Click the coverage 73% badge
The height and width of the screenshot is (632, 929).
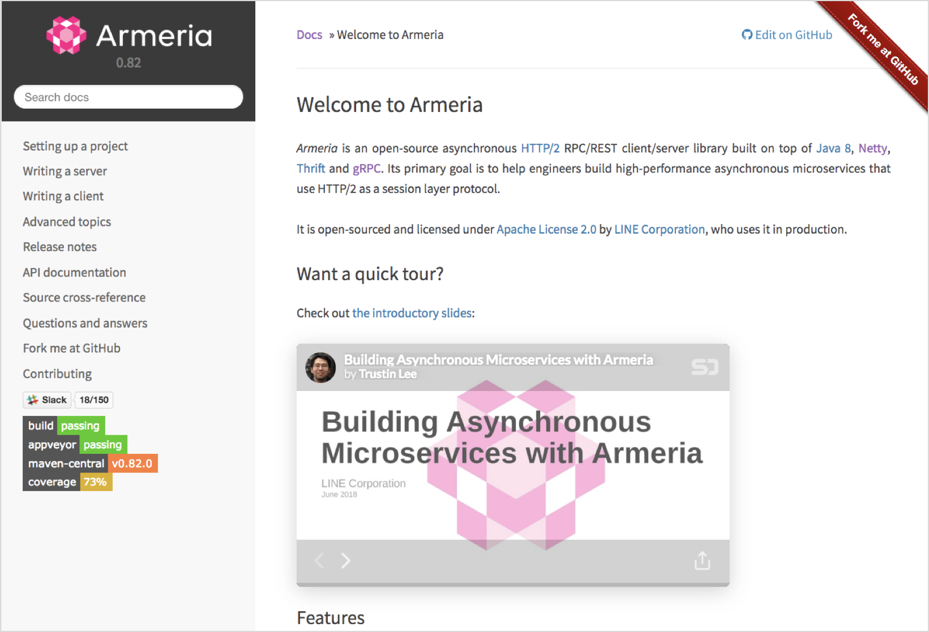(x=67, y=482)
